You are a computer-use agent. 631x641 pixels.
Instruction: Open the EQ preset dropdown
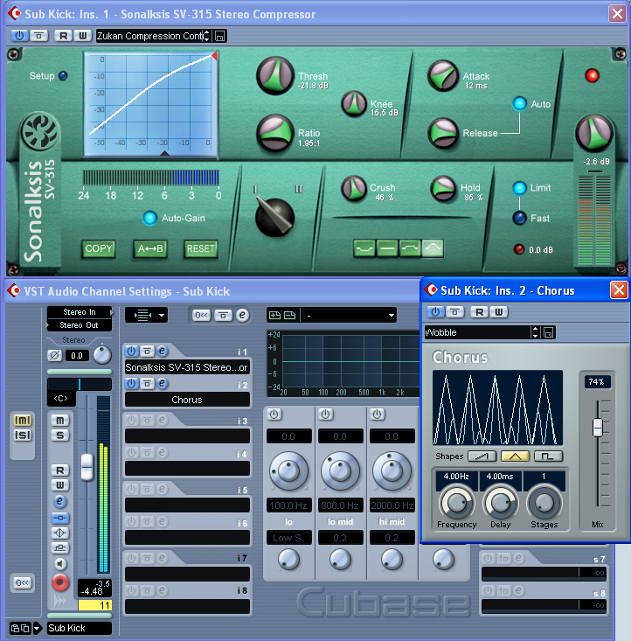tap(350, 315)
